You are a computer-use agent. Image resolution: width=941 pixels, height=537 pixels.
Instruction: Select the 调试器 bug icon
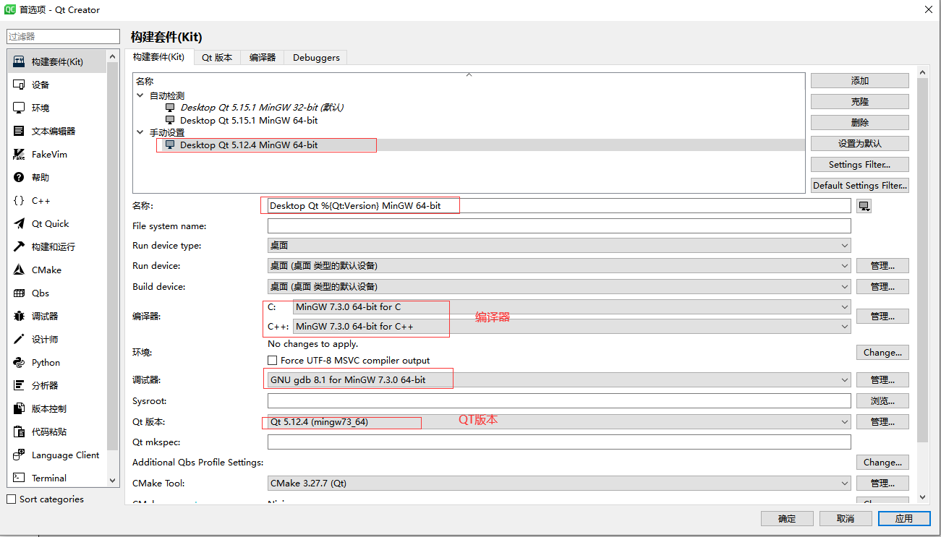coord(19,316)
